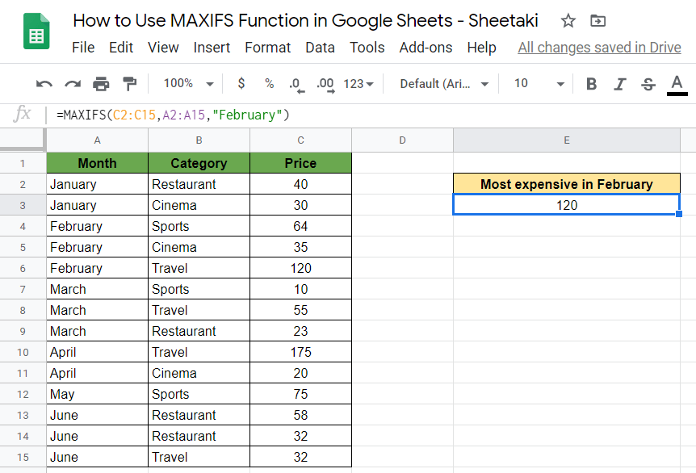Redo the last action

[x=73, y=83]
